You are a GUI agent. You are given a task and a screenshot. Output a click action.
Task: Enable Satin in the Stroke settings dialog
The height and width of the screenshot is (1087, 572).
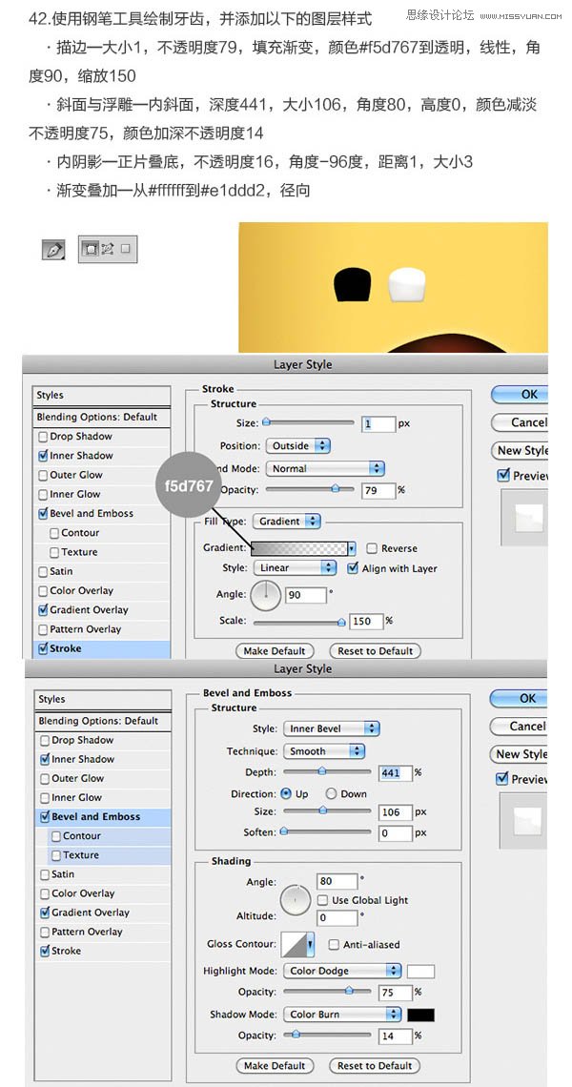click(x=44, y=572)
